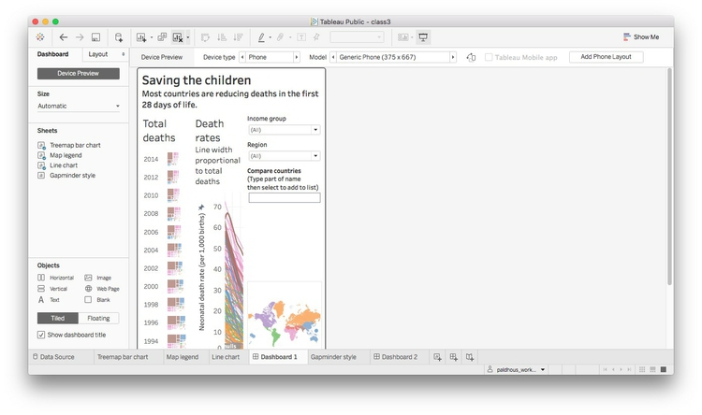Viewport: 702px width, 415px height.
Task: Switch objects mode to Floating
Action: (x=98, y=318)
